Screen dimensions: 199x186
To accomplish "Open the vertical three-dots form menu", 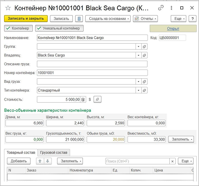I will click(x=171, y=8).
